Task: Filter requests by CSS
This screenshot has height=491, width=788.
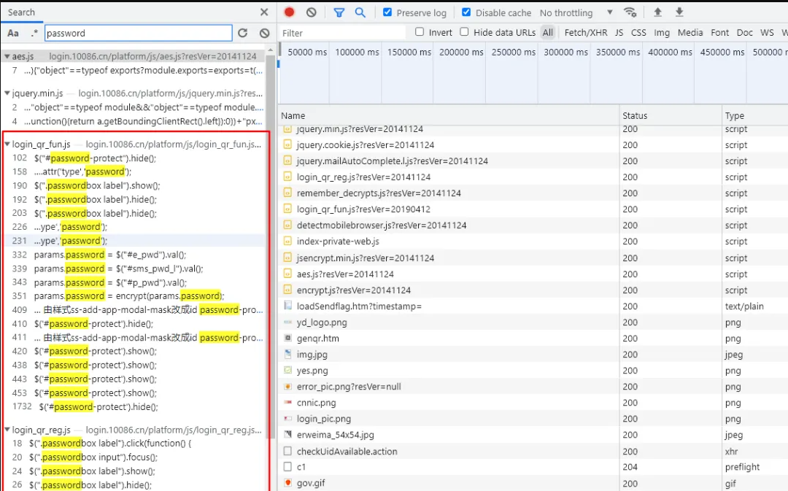Action: pyautogui.click(x=638, y=32)
